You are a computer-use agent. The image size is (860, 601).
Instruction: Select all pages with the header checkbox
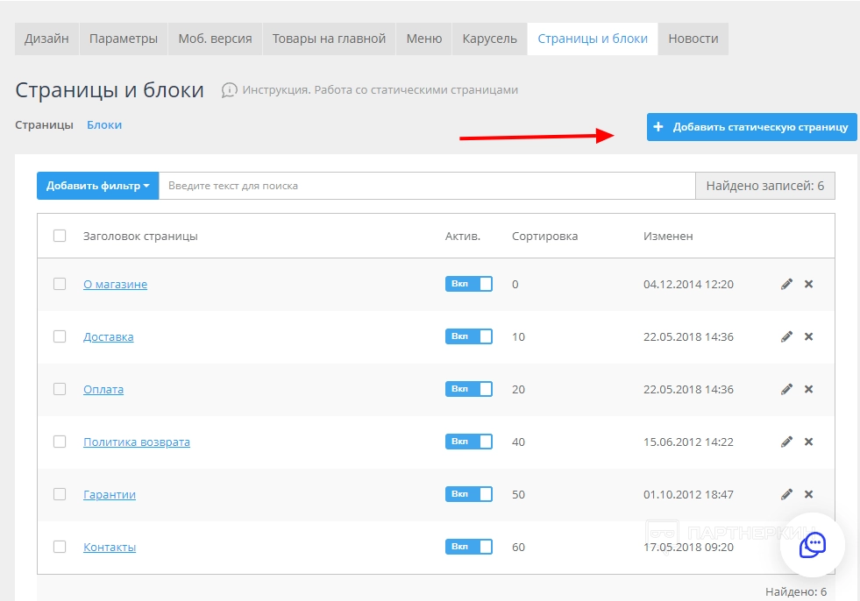(60, 236)
